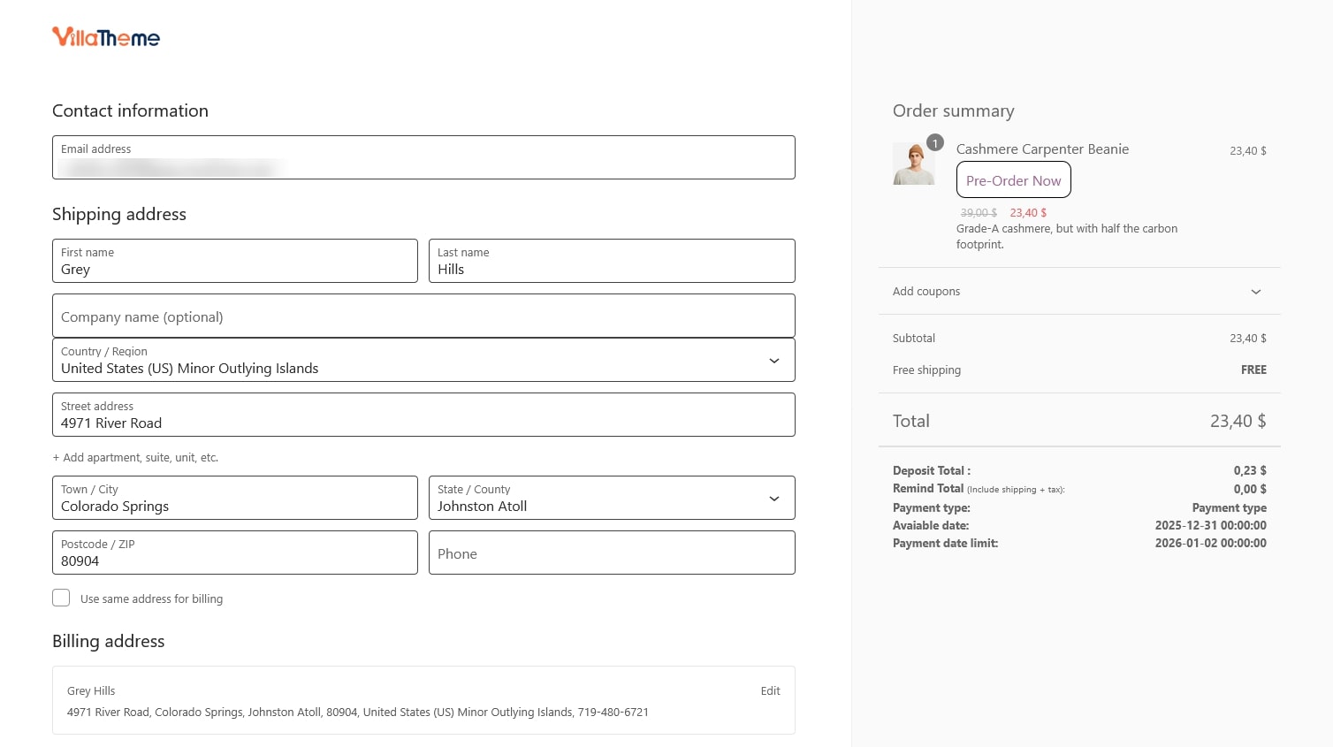Enable Use same address for billing checkbox
The height and width of the screenshot is (747, 1333).
61,598
